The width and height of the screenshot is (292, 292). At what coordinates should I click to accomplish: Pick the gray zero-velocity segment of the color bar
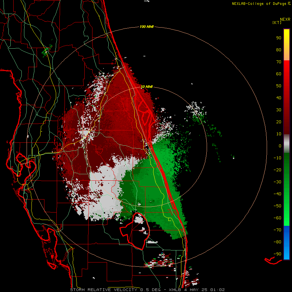[x=286, y=144]
